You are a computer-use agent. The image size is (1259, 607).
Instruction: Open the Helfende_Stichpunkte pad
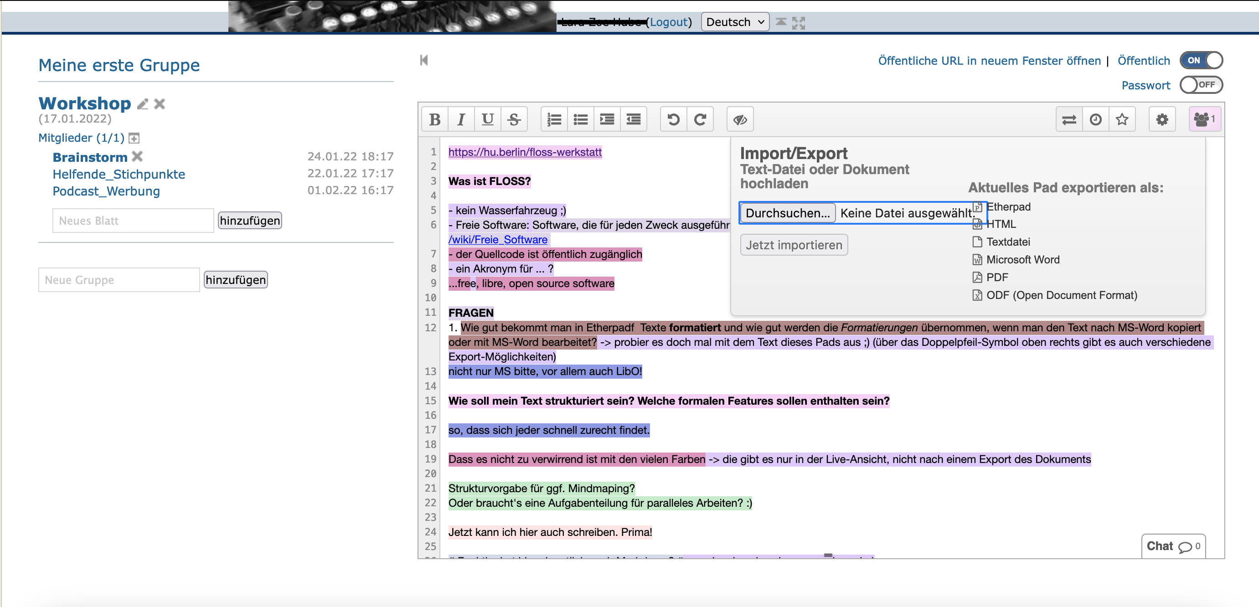tap(119, 174)
